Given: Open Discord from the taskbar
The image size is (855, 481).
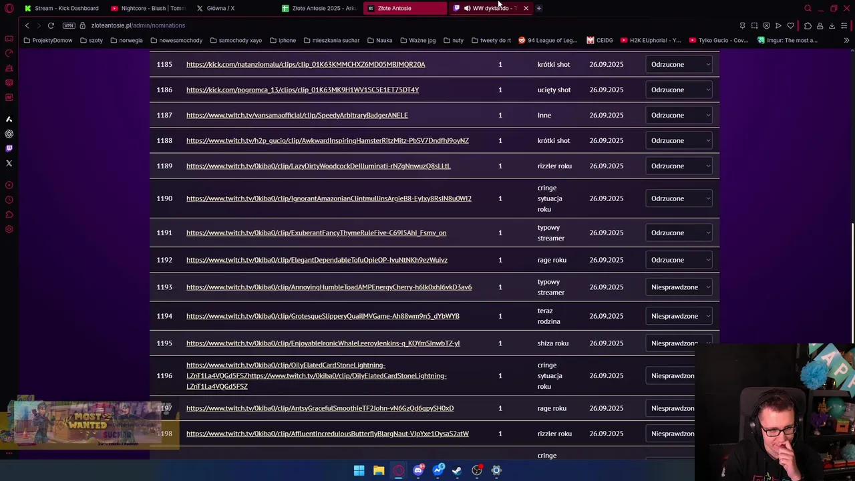Looking at the screenshot, I should pyautogui.click(x=418, y=470).
